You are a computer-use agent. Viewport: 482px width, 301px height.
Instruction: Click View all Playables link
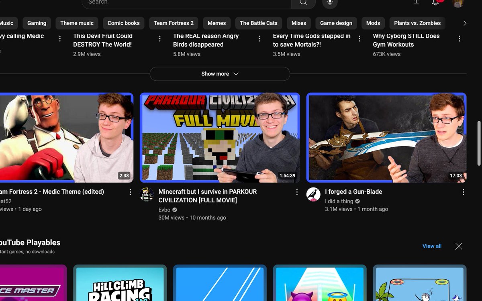(x=432, y=246)
